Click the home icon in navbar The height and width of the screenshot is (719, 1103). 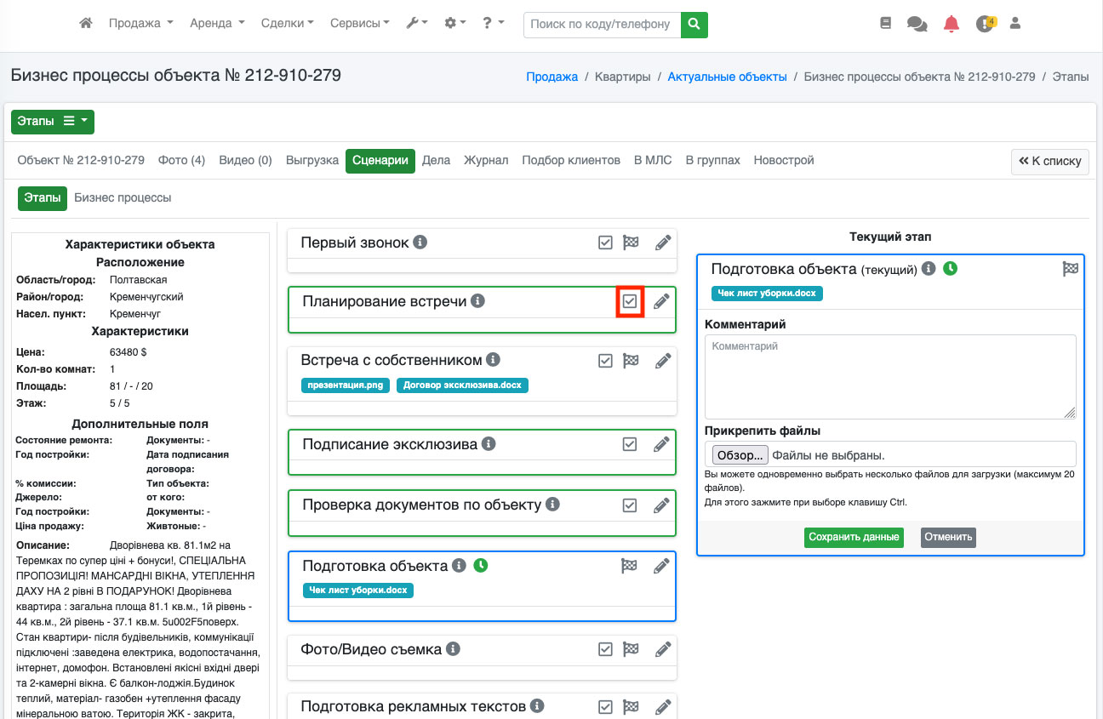pos(85,24)
